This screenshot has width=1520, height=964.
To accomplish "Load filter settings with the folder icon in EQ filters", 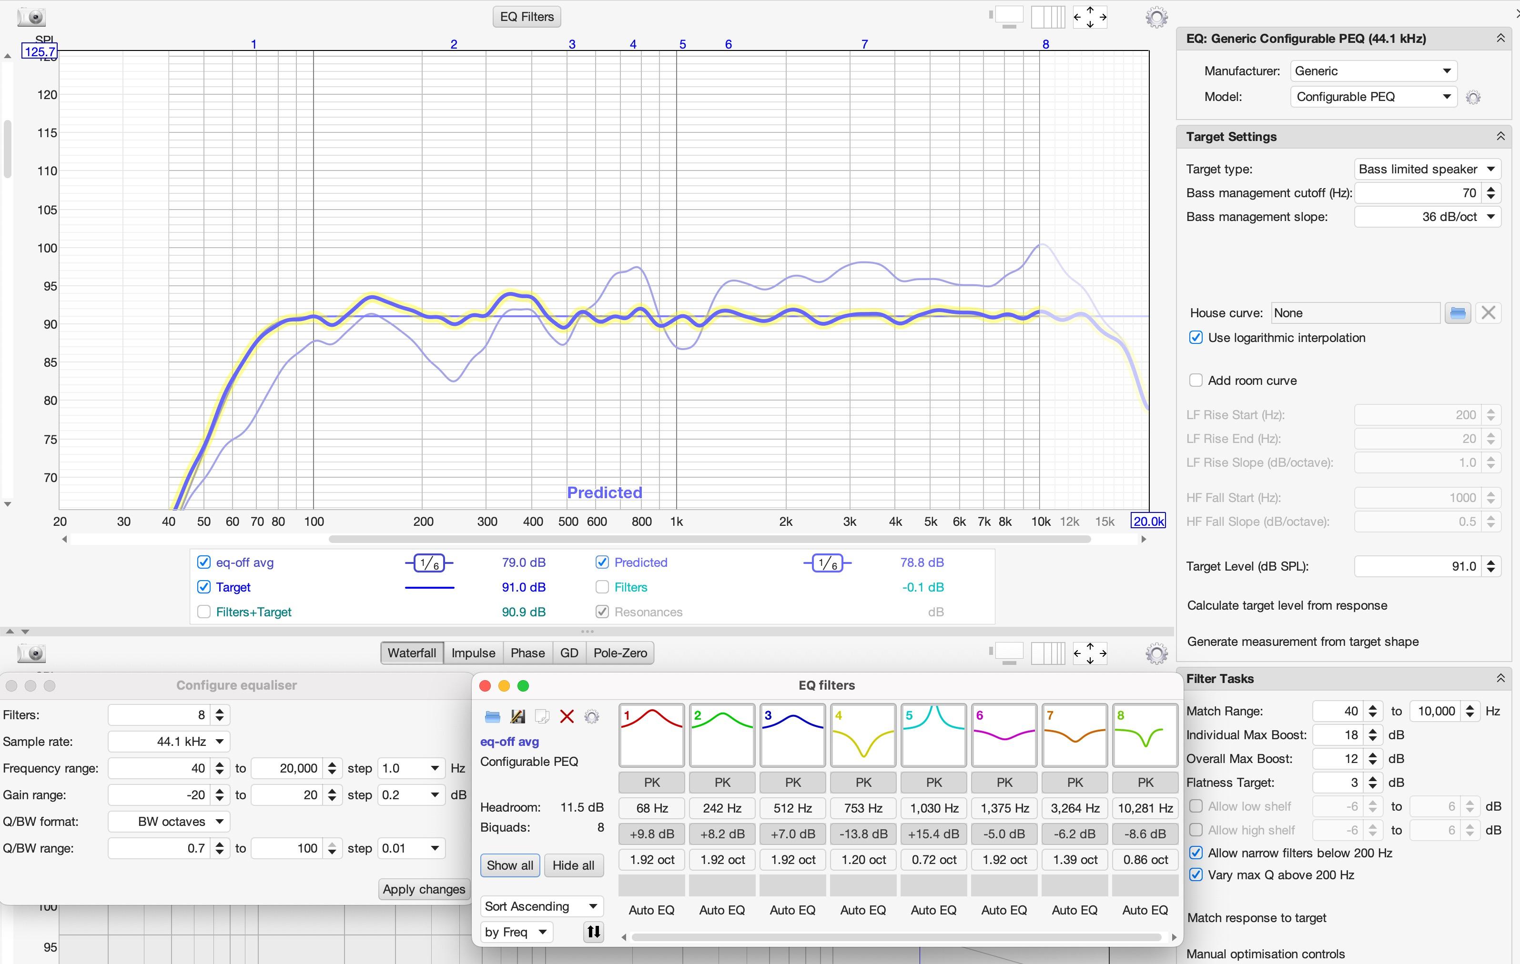I will [x=492, y=717].
